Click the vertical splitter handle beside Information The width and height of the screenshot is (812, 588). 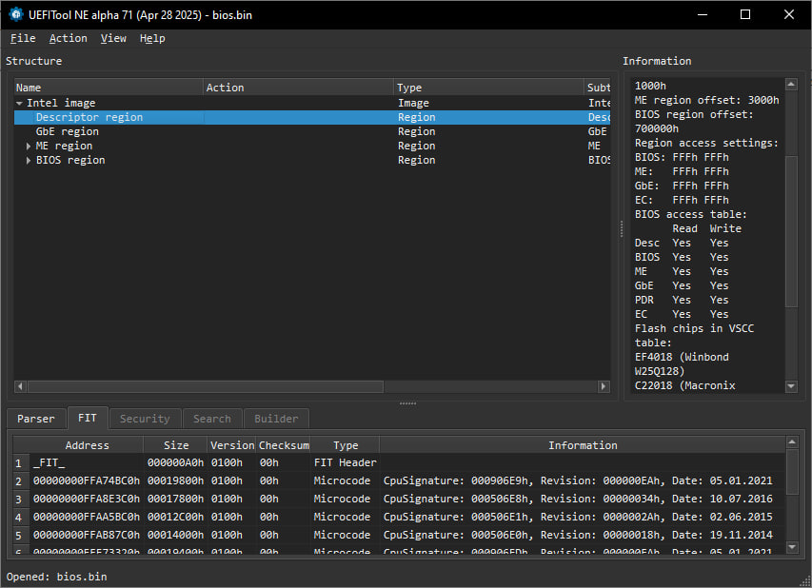[622, 228]
